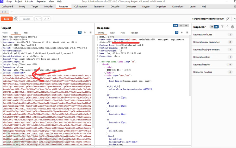Viewport: 236px width, 148px height.
Task: Switch to side-by-side split layout
Action: tap(176, 25)
